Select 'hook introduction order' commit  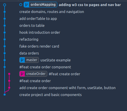tap(40, 33)
